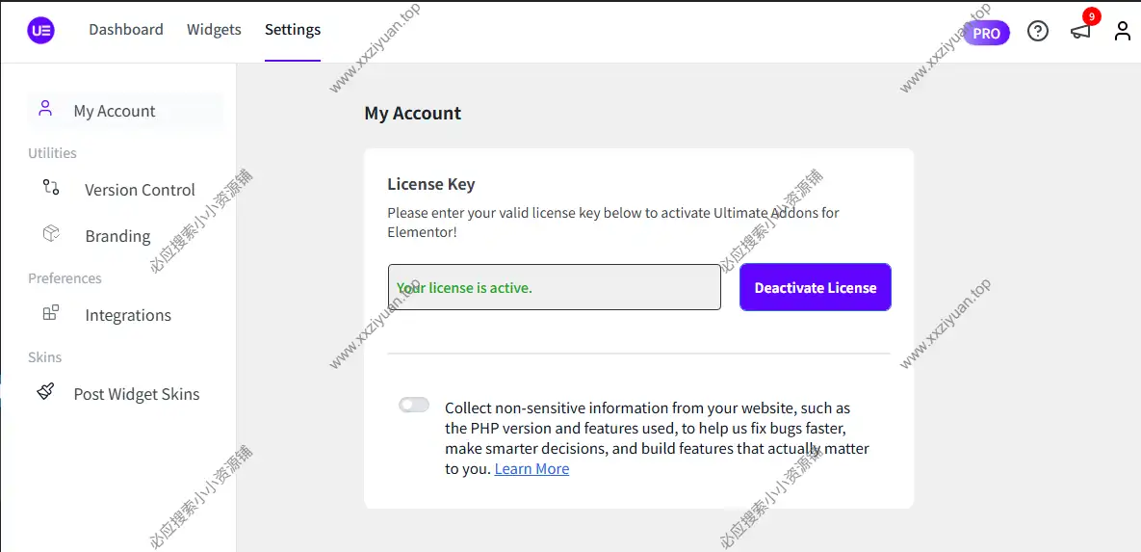
Task: Click the Integrations squares icon
Action: coord(51,313)
